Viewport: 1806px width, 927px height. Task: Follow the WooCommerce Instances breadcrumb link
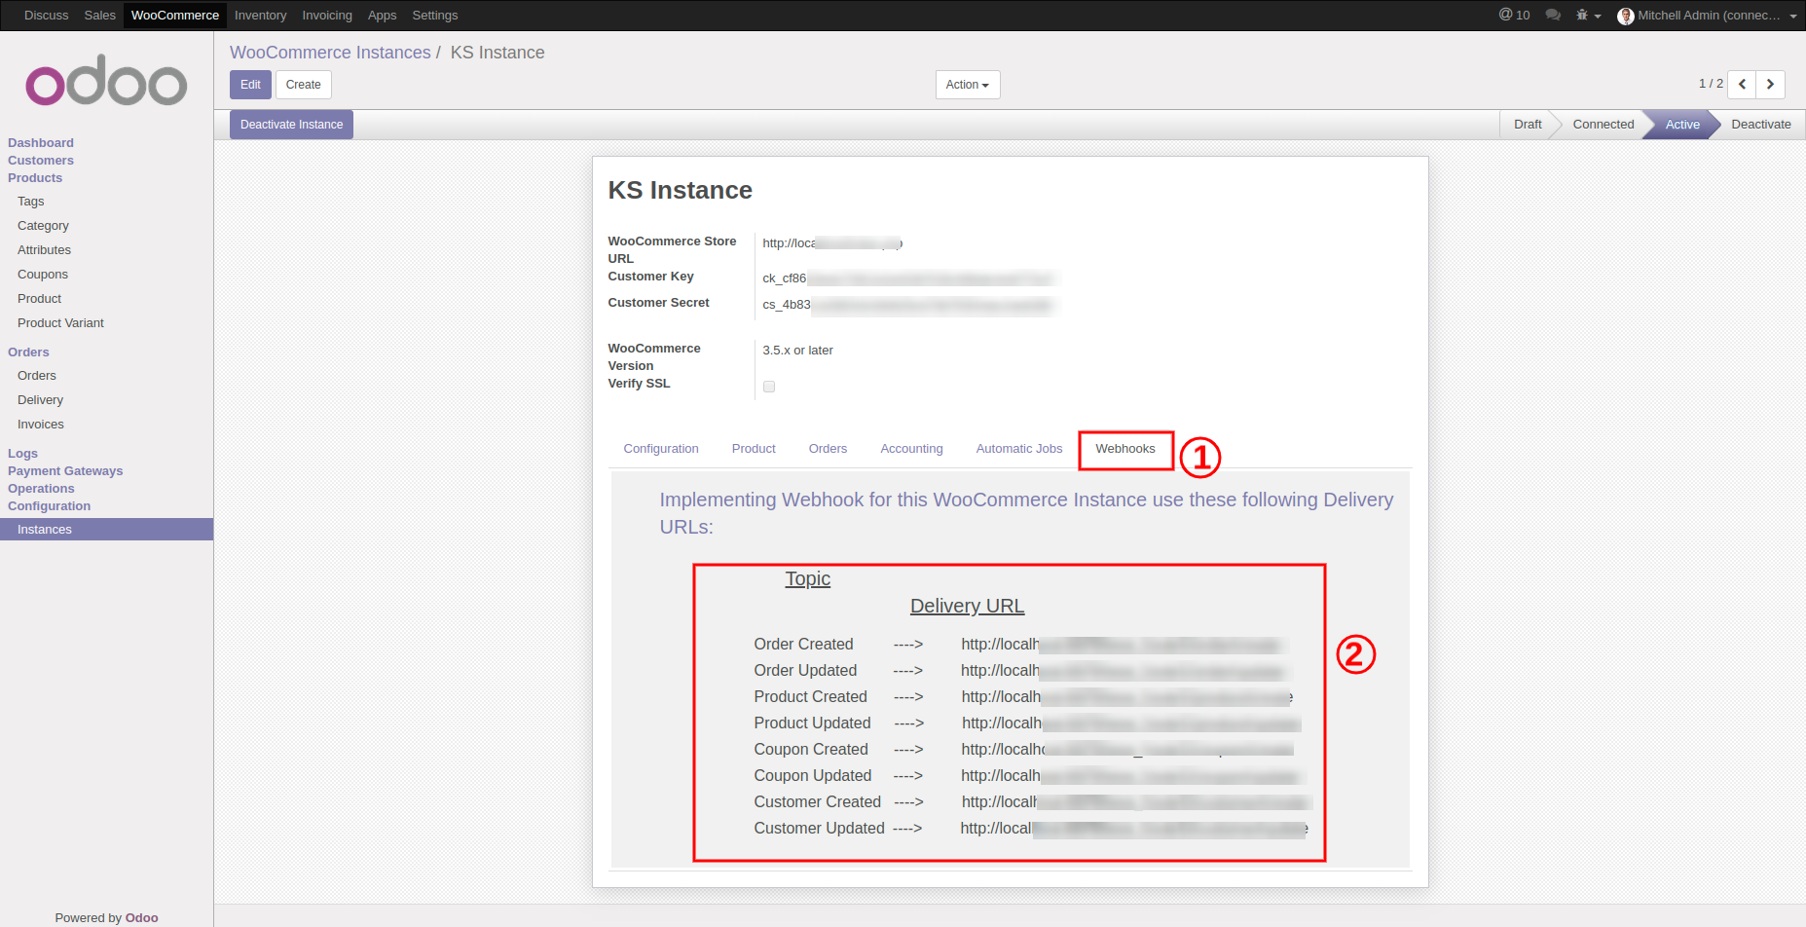[x=330, y=53]
